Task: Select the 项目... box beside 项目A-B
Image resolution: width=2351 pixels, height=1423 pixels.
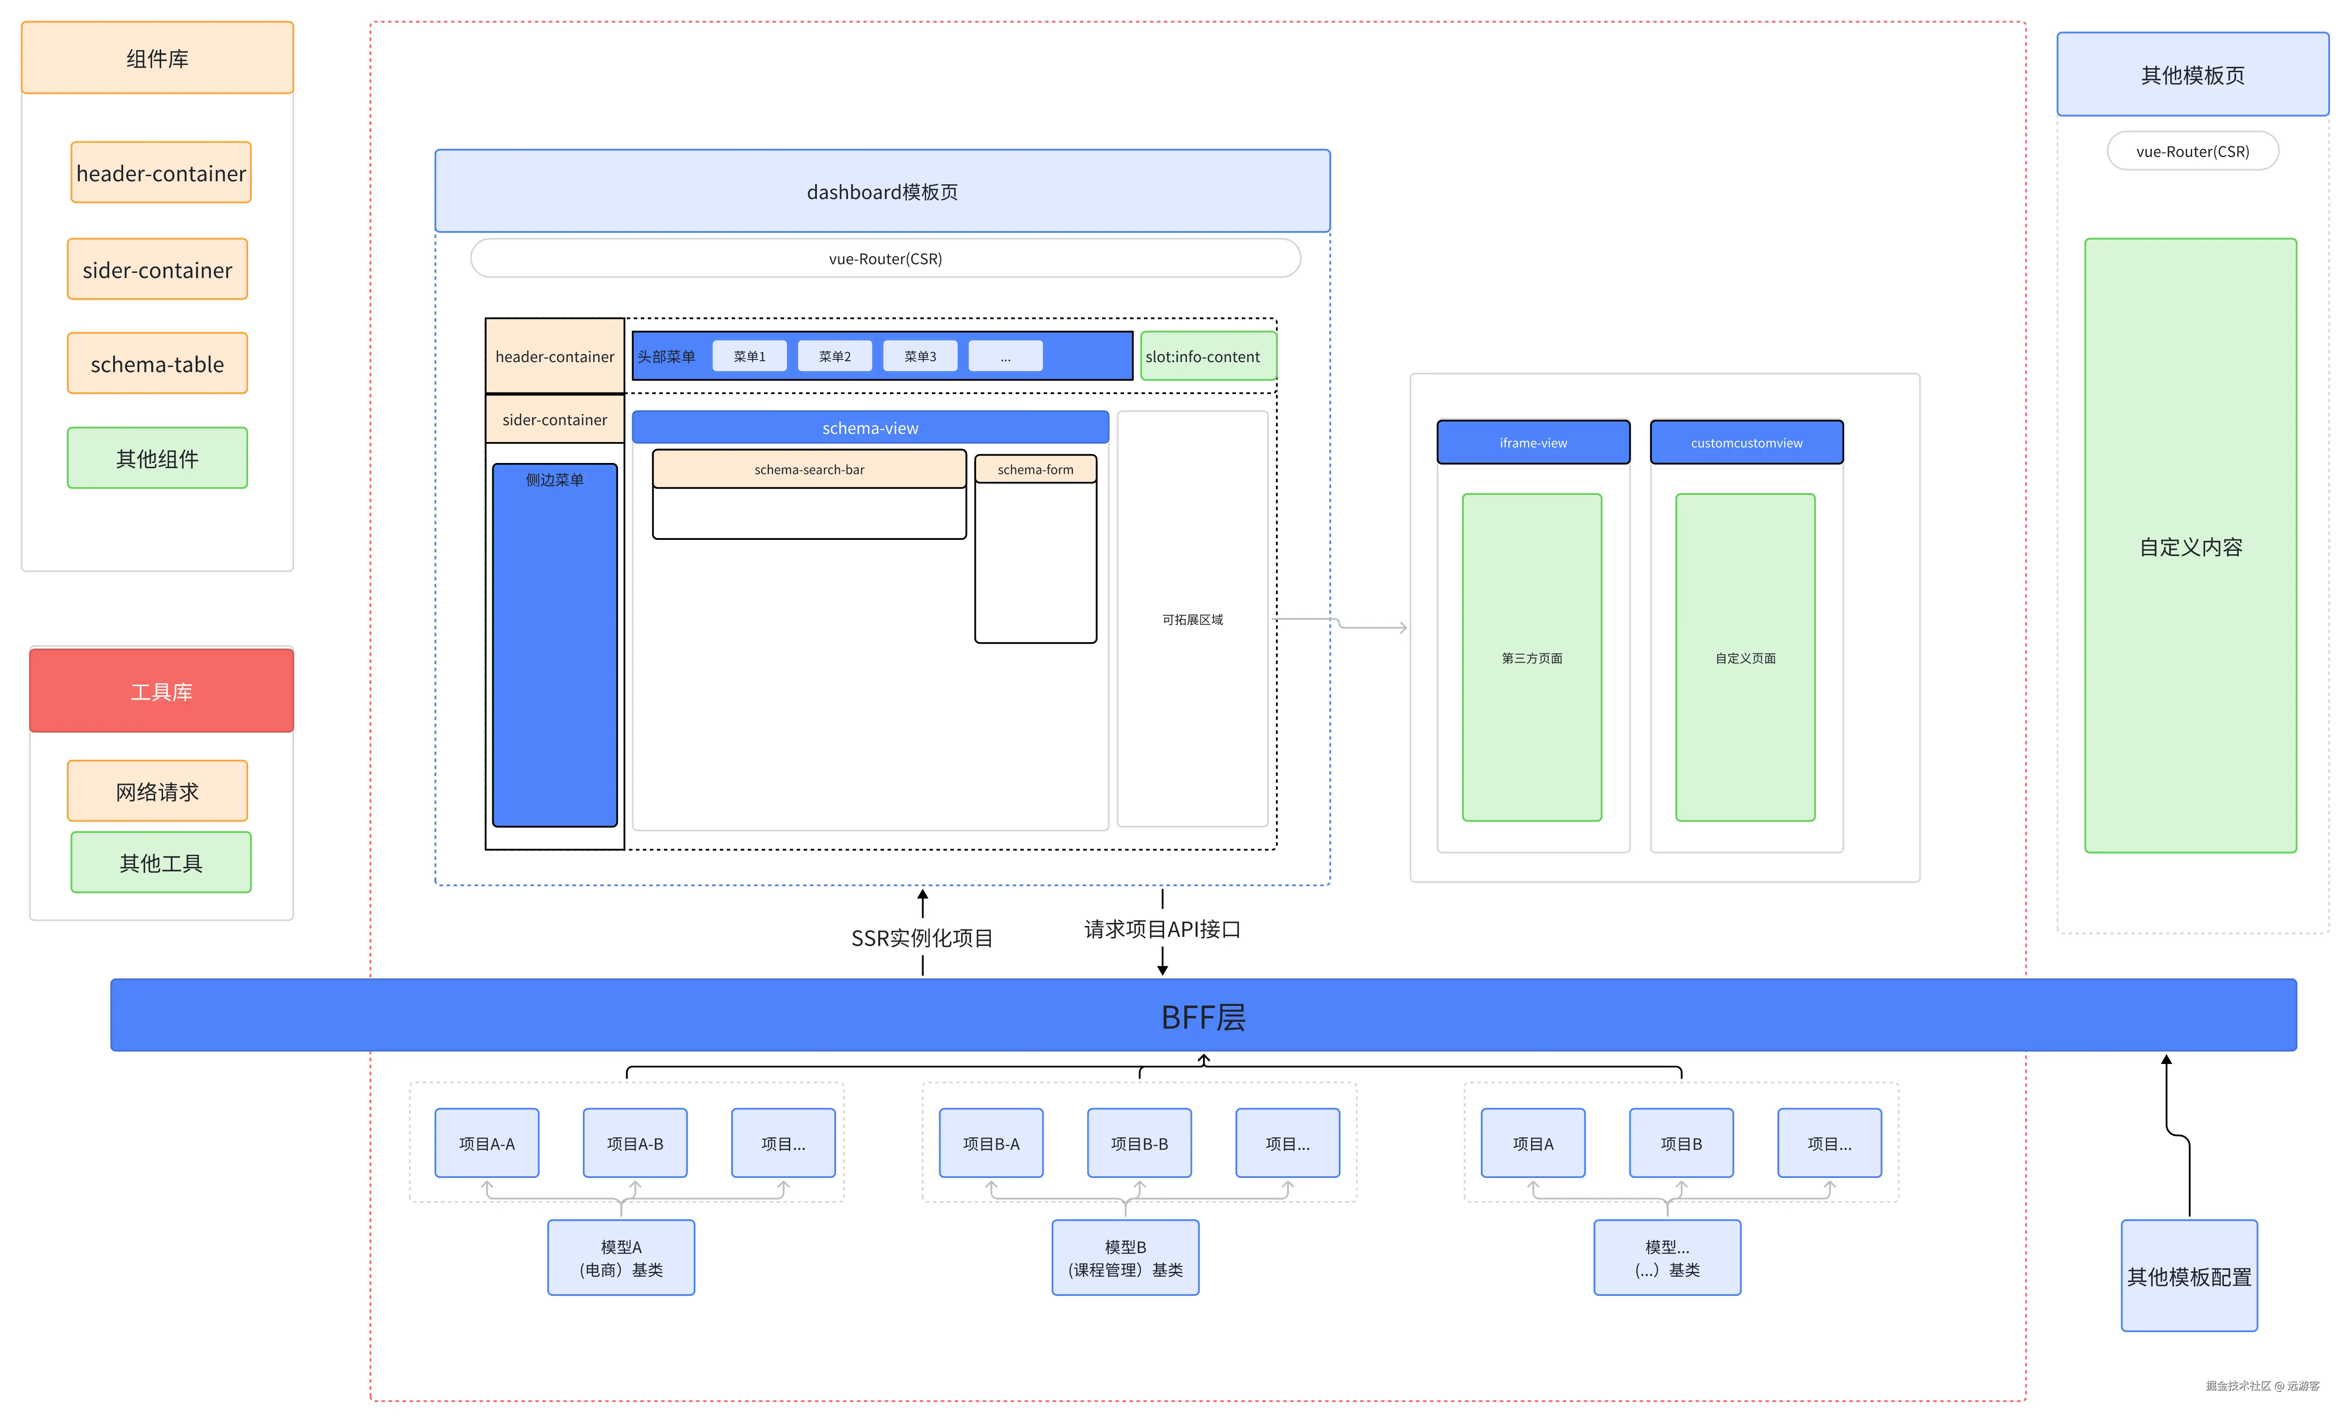Action: (x=783, y=1143)
